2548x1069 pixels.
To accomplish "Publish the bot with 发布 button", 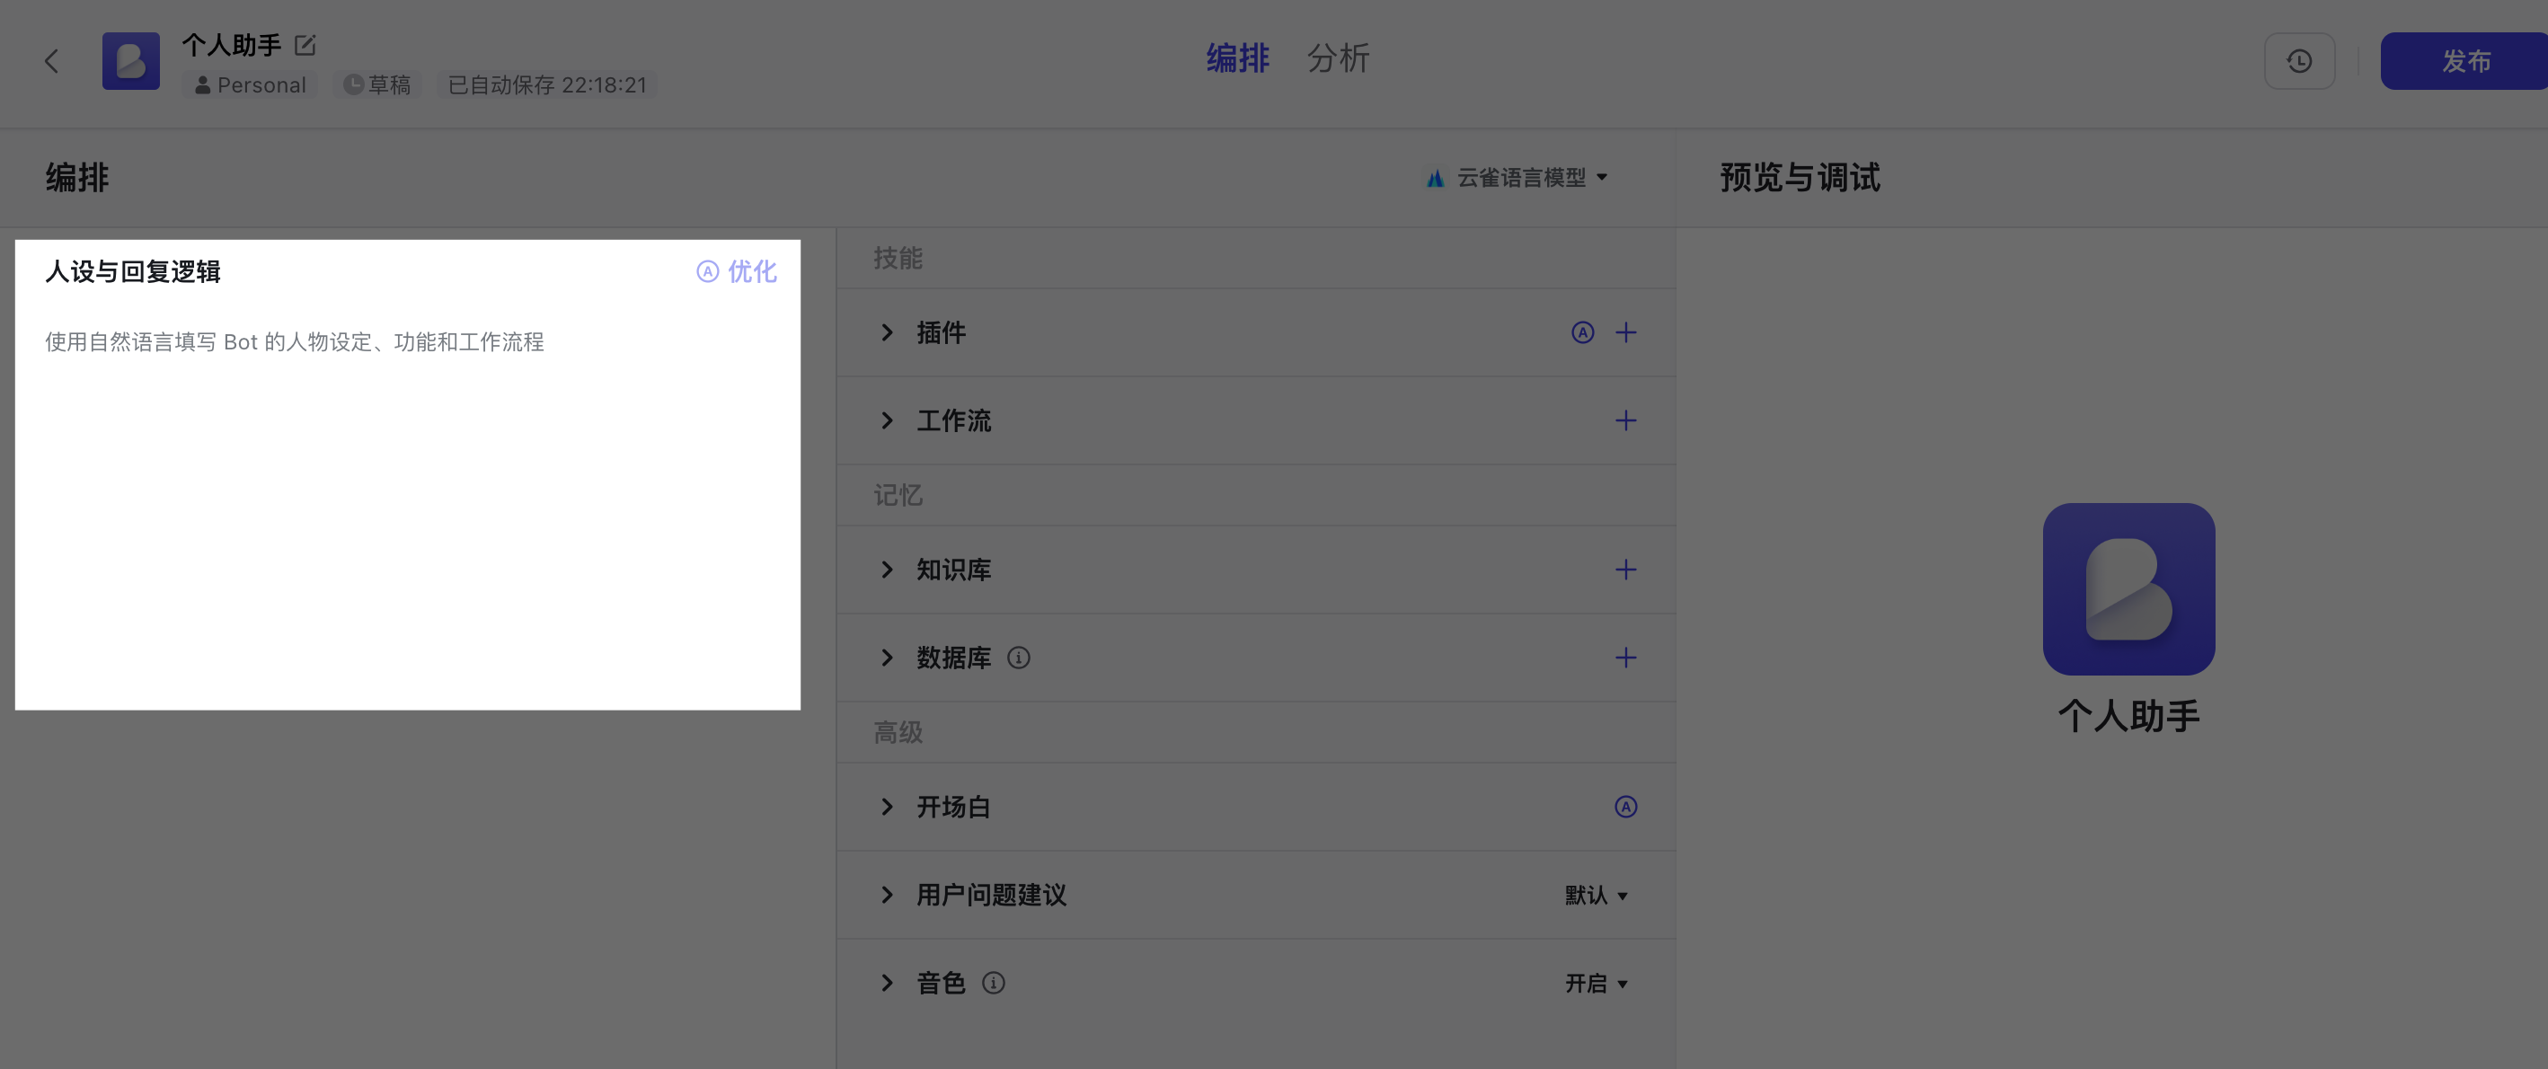I will [2465, 61].
